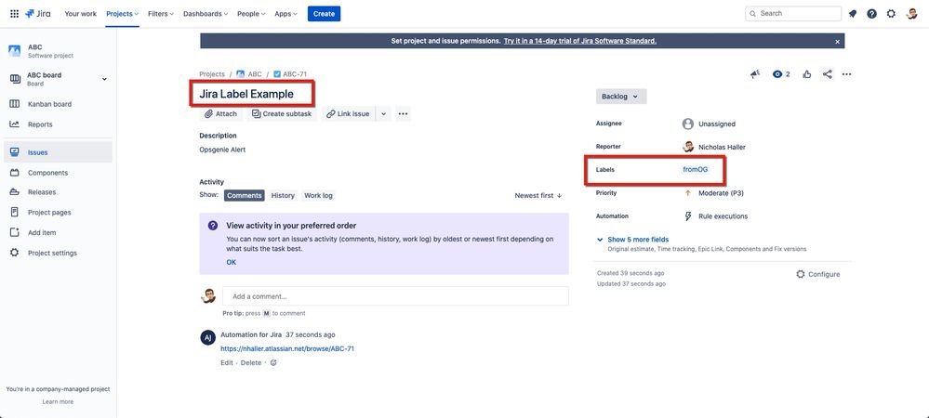Open the Dashboards dropdown
929x418 pixels.
(x=206, y=14)
